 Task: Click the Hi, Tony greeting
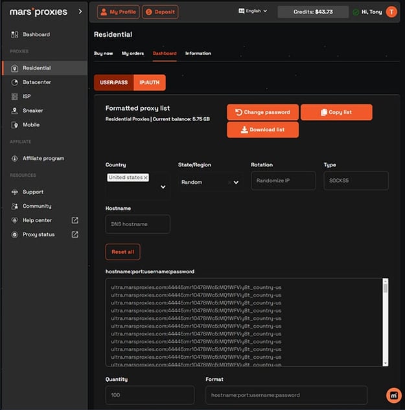(371, 12)
